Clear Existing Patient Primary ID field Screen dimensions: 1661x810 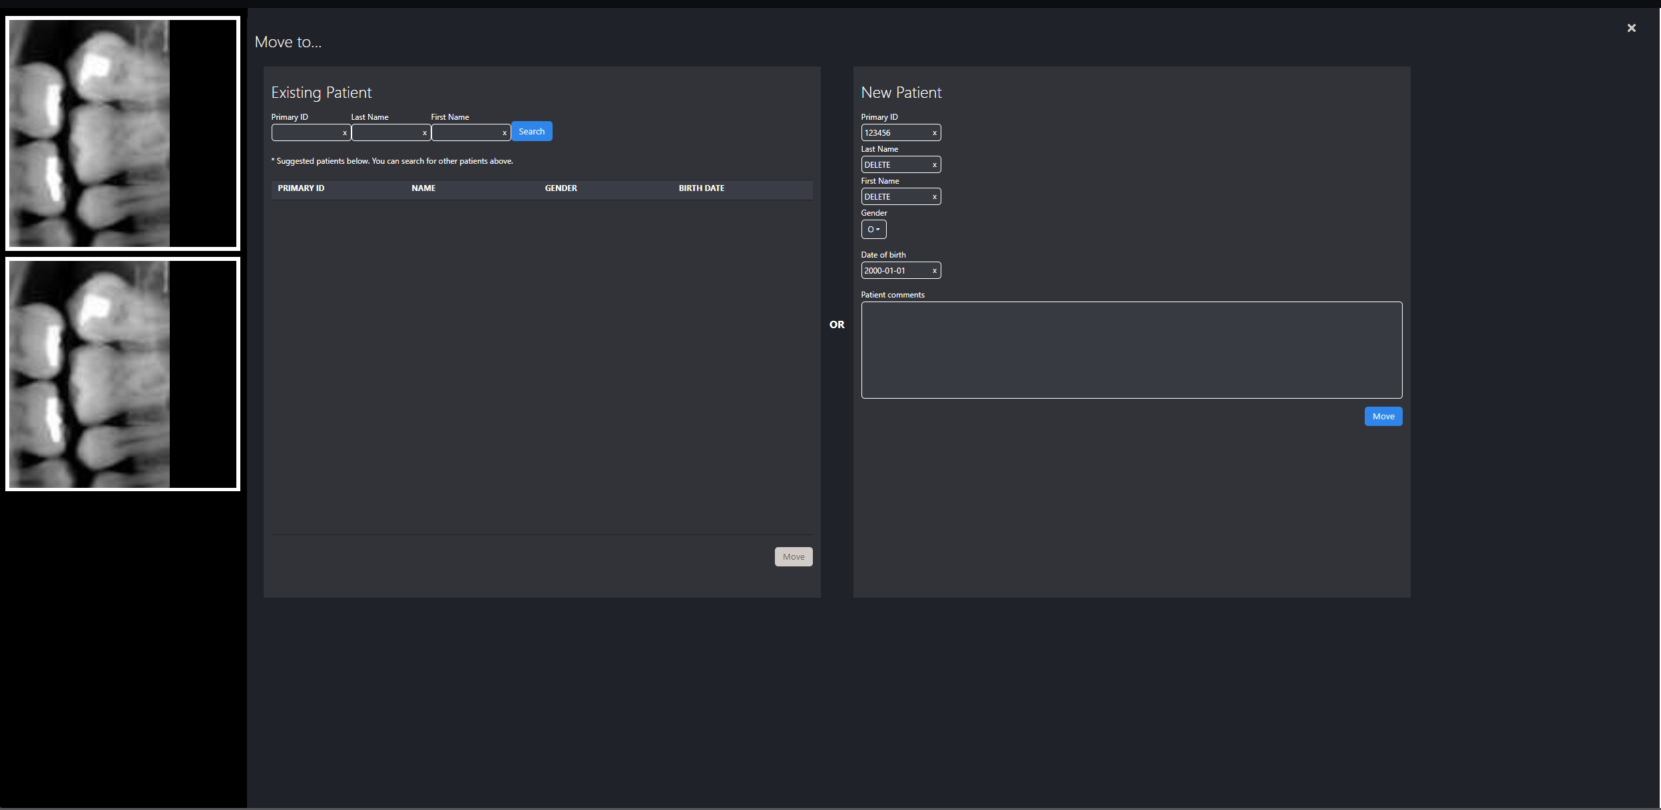[x=345, y=133]
